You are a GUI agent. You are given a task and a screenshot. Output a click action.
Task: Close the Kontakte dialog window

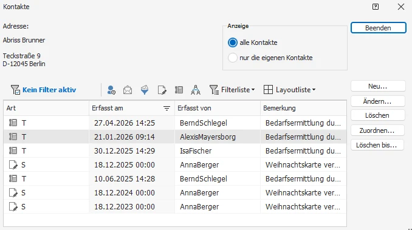click(x=401, y=7)
